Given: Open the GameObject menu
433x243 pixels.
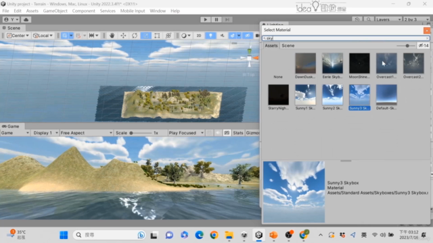Looking at the screenshot, I should [x=55, y=11].
